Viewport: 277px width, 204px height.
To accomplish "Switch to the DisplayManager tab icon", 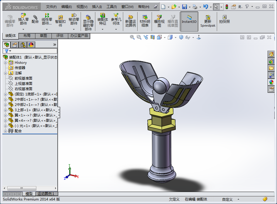I will [x=31, y=45].
